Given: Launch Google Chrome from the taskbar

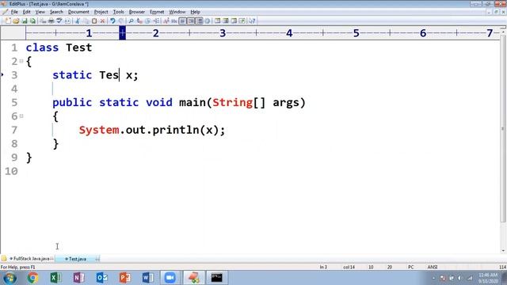Looking at the screenshot, I should (x=32, y=278).
